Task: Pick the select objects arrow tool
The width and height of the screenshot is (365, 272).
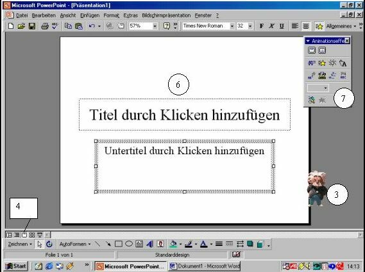Action: tap(40, 244)
